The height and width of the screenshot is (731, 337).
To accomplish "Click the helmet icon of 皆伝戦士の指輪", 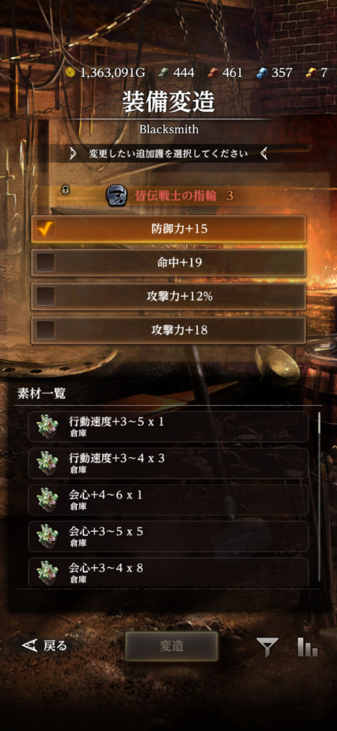I will pyautogui.click(x=117, y=196).
